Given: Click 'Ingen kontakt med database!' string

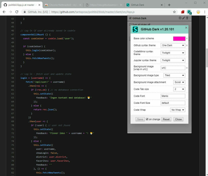Looking at the screenshot, I should [68, 98].
